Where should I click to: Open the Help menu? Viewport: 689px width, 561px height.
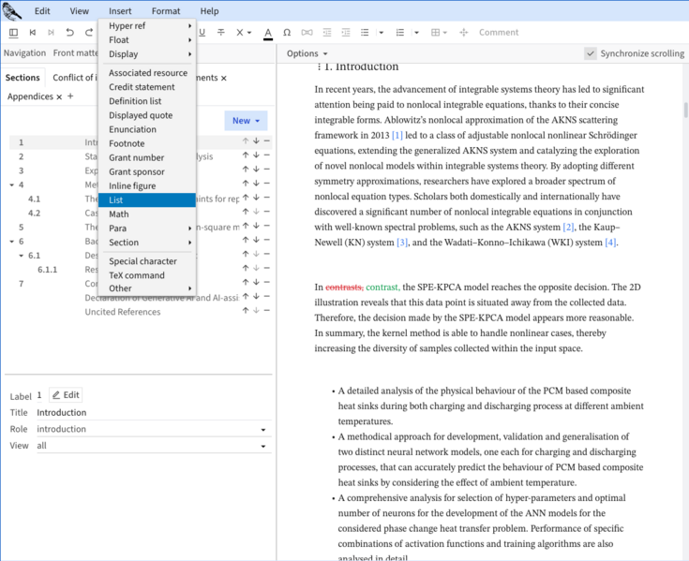209,11
